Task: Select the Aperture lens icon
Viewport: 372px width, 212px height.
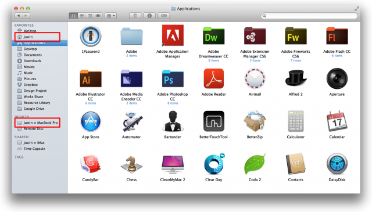Action: [x=337, y=78]
